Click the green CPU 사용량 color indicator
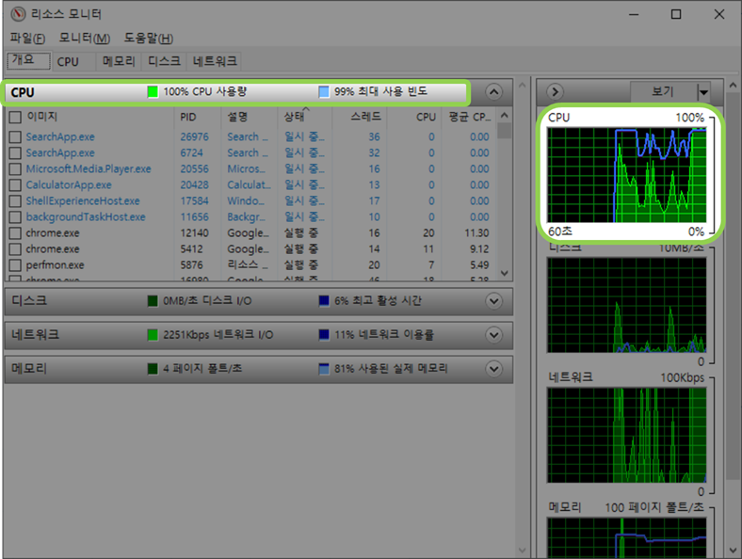 (x=153, y=91)
